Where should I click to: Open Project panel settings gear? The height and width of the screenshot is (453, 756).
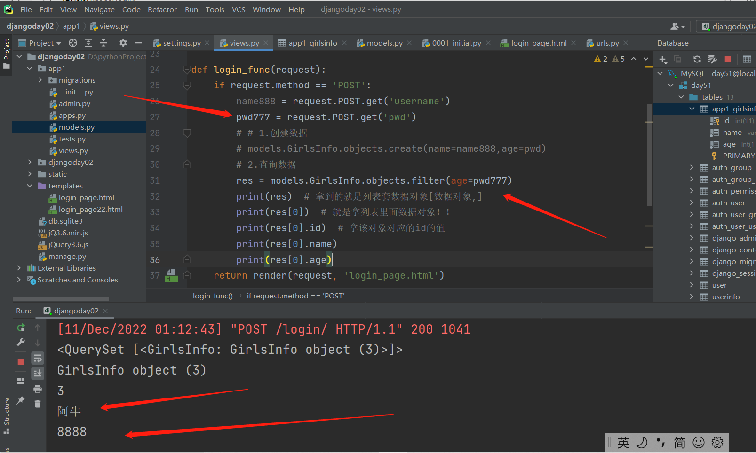pos(123,43)
